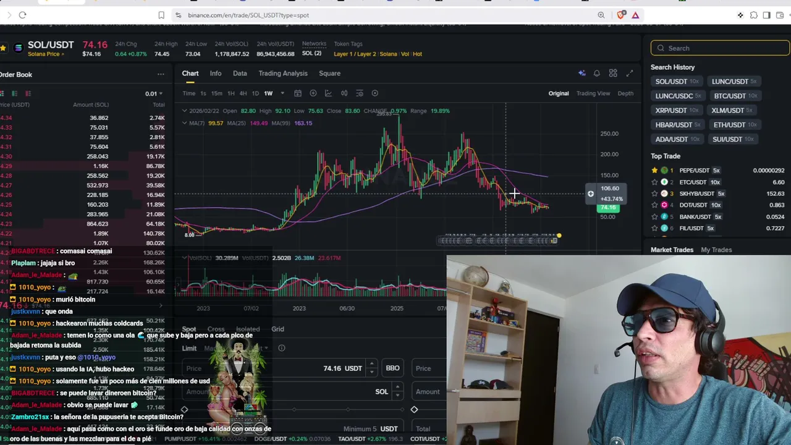Select the Time chart interval
The image size is (791, 445).
click(x=189, y=93)
